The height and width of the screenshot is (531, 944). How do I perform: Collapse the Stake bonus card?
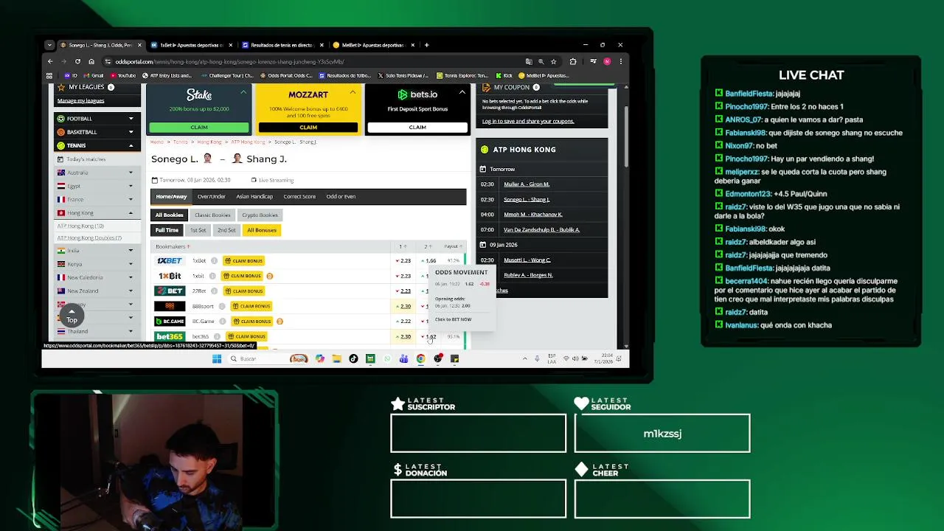[243, 92]
